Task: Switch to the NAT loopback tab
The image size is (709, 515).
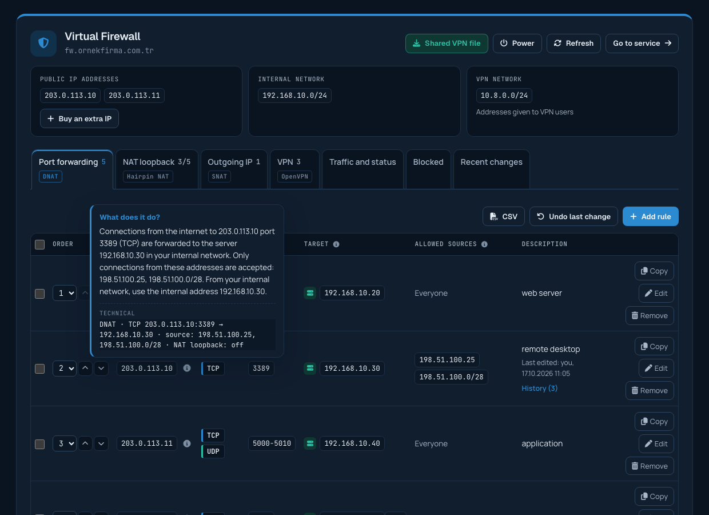Action: 157,169
